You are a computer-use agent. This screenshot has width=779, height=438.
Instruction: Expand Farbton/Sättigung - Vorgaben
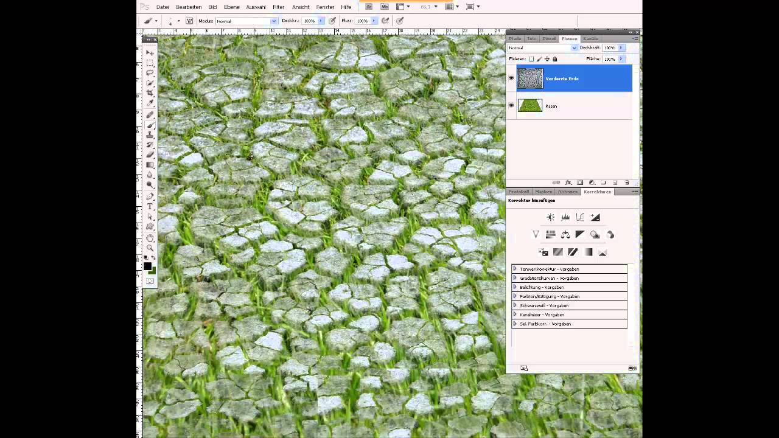click(515, 296)
